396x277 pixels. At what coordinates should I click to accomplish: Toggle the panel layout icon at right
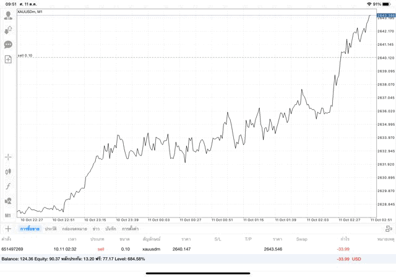pyautogui.click(x=389, y=229)
